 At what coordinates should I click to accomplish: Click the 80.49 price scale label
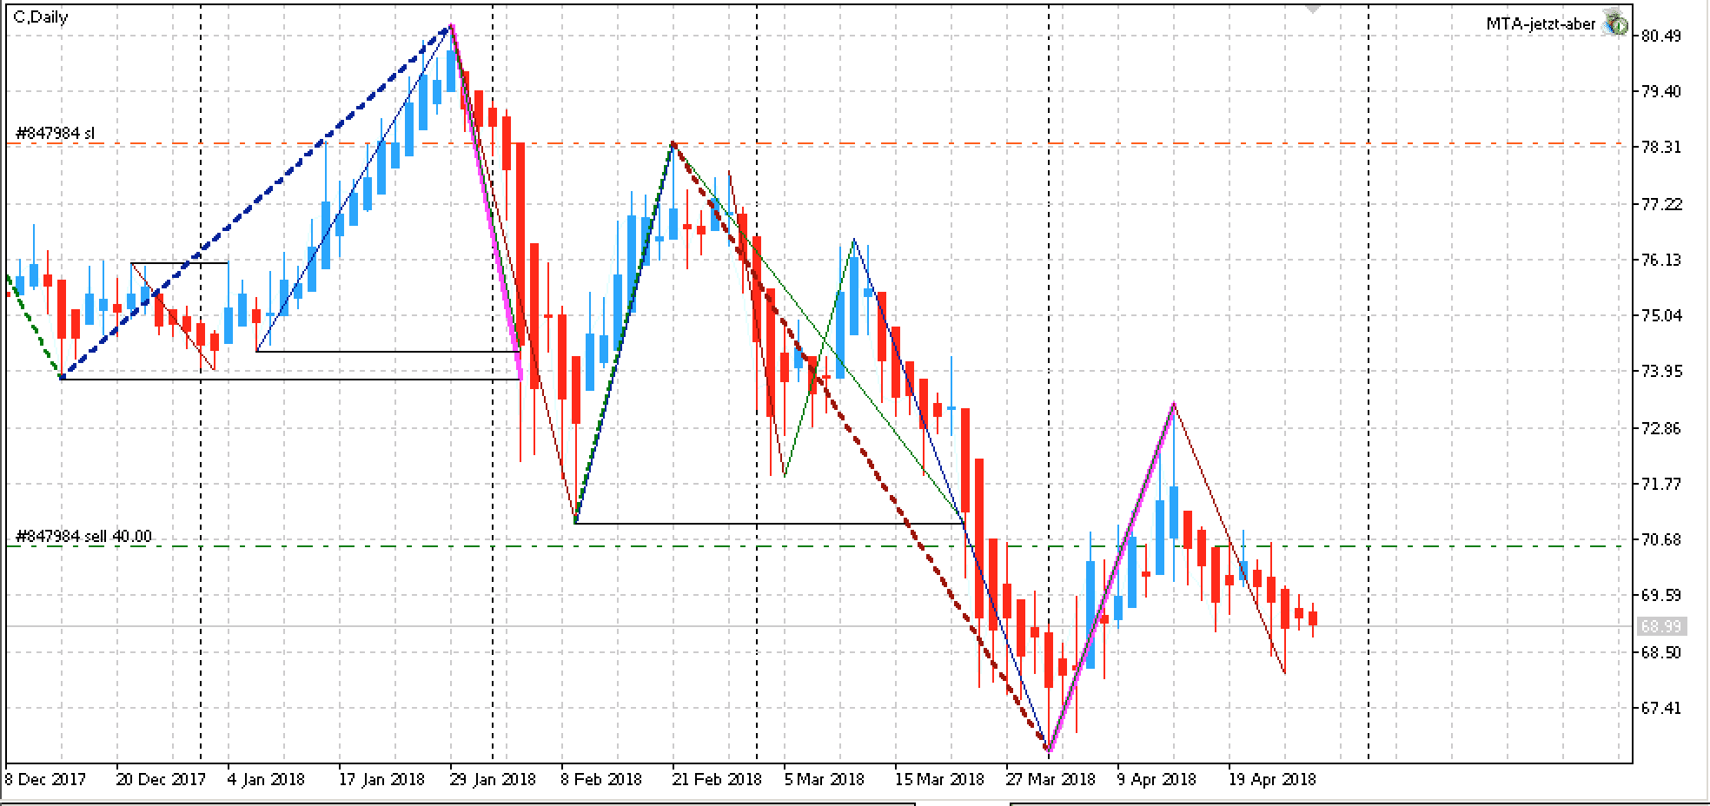[x=1662, y=36]
